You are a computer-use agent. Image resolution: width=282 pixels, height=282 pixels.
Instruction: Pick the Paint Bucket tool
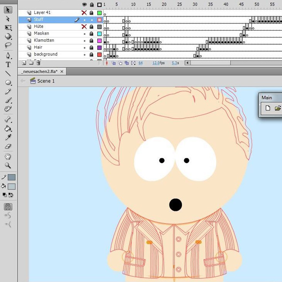point(8,128)
